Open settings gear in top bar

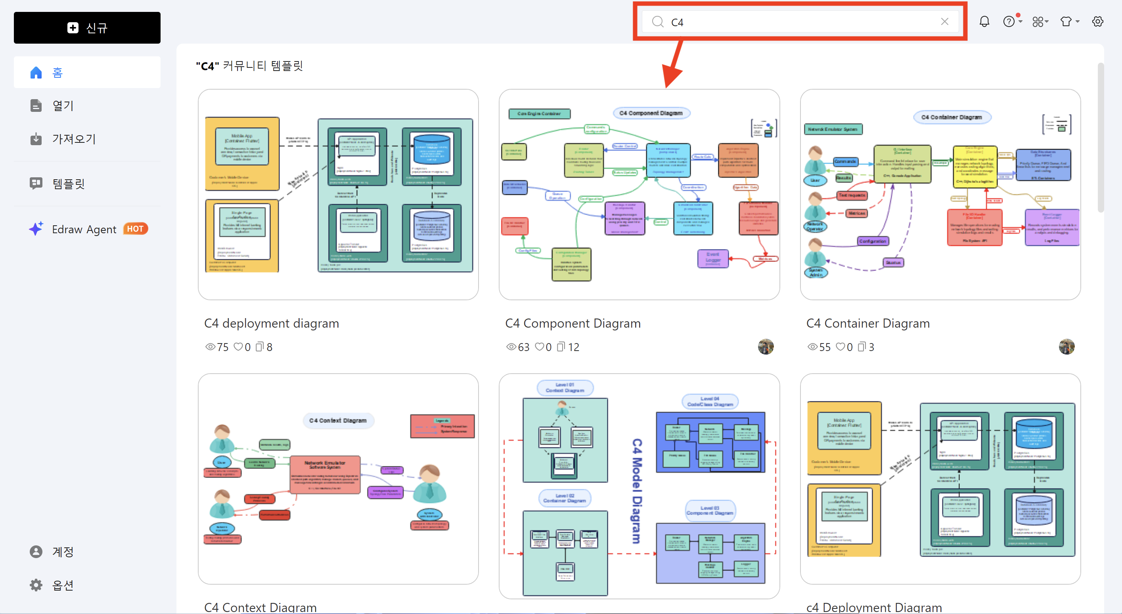click(x=1097, y=21)
